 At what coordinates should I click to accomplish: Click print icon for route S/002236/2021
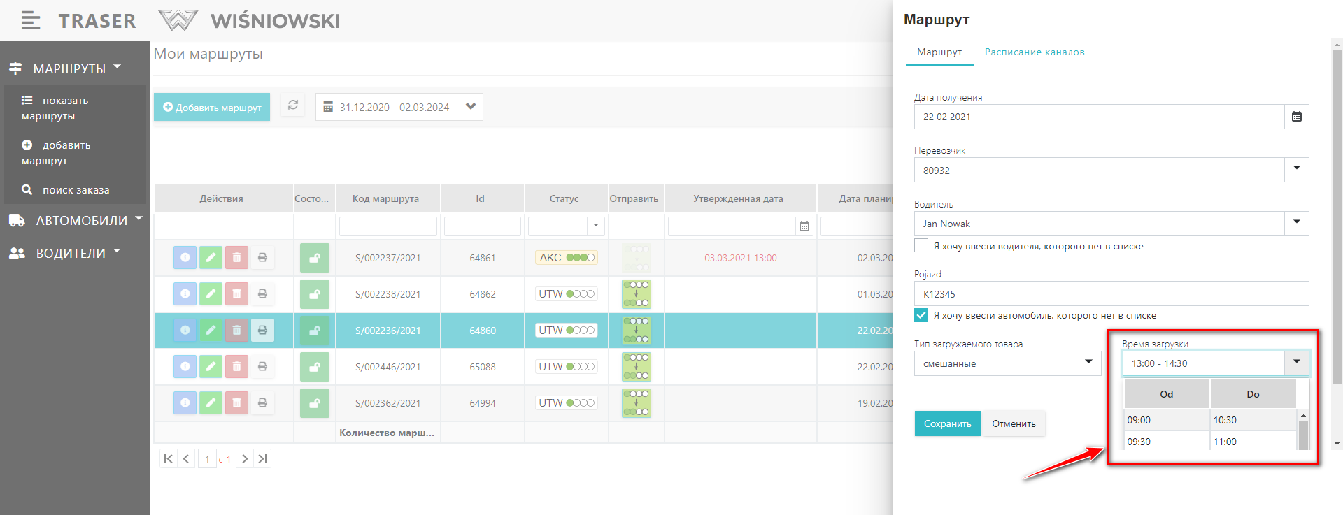click(x=262, y=331)
